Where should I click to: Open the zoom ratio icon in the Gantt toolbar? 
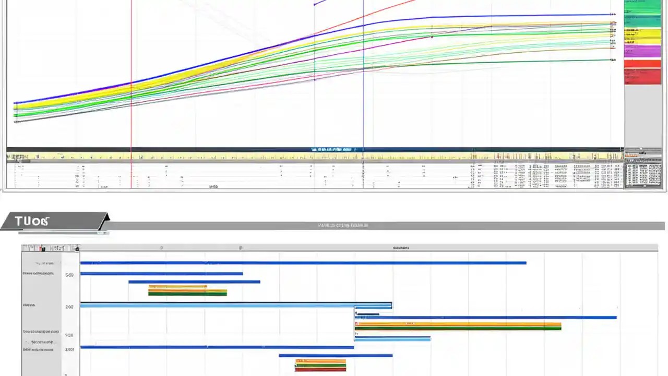(x=57, y=248)
